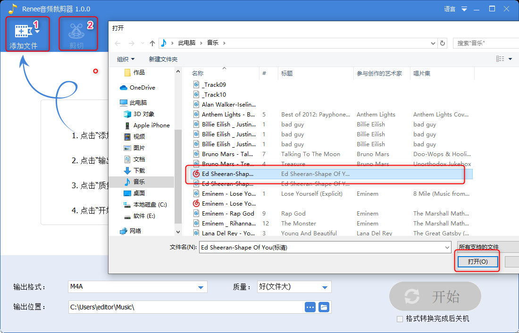Select the _Track10 file name
Viewport: 519px width, 333px height.
[x=214, y=95]
